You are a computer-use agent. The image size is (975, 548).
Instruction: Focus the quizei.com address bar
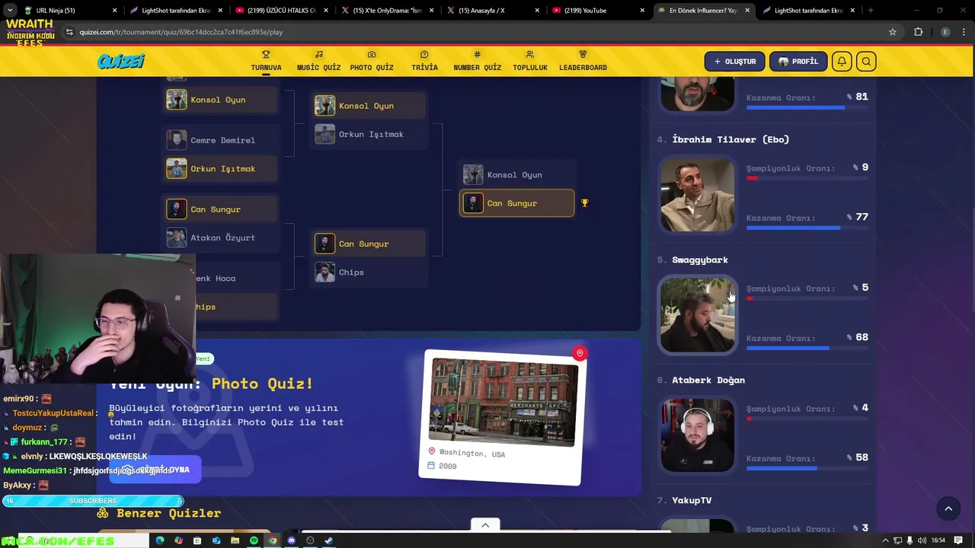[x=472, y=32]
